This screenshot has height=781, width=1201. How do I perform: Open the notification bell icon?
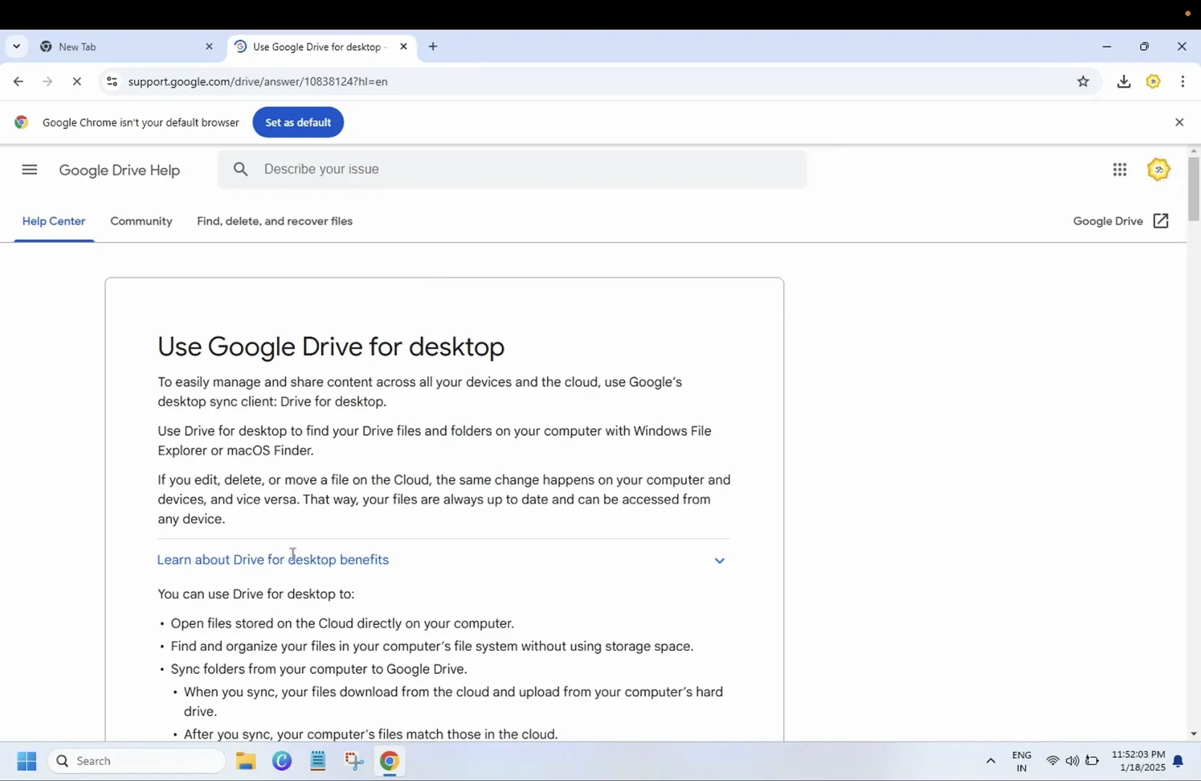(1179, 761)
